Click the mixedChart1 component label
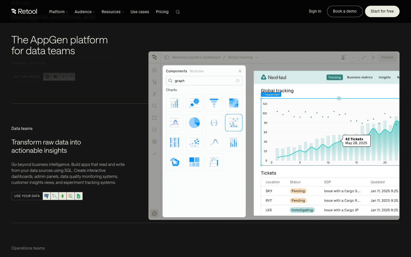This screenshot has height=257, width=411. (x=271, y=95)
